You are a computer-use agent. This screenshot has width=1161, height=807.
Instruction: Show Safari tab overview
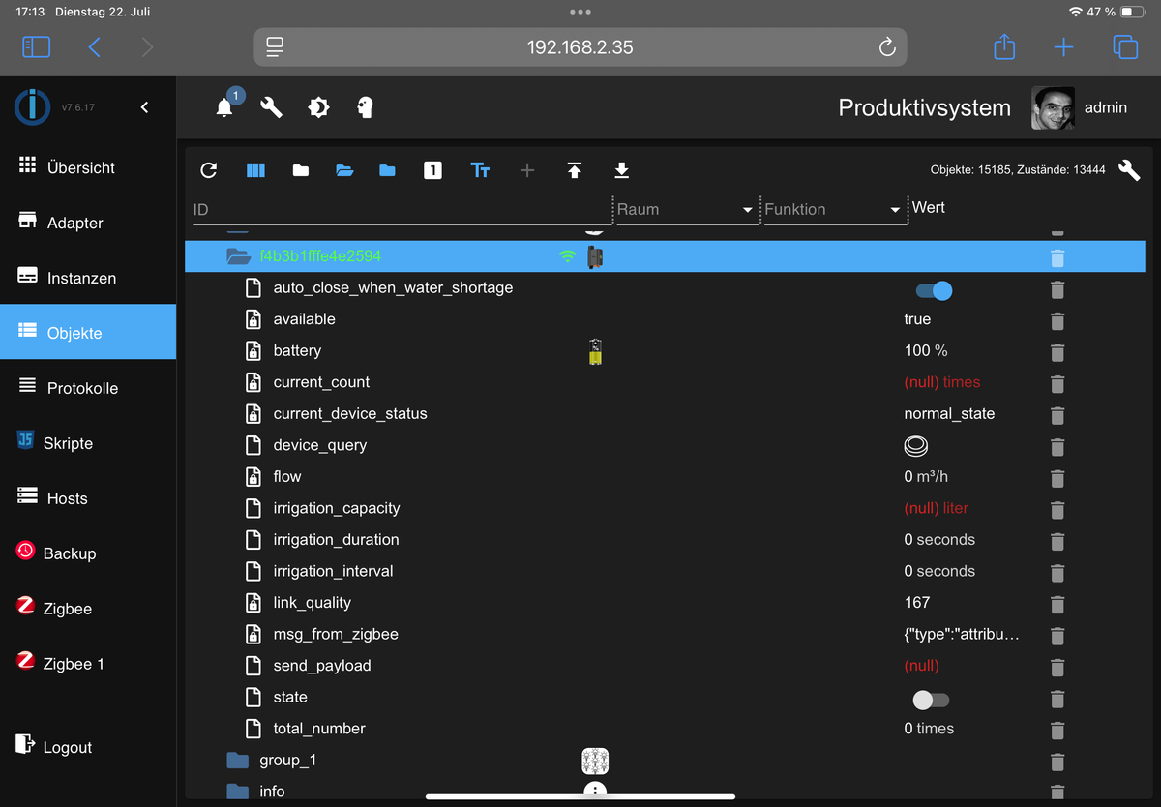1124,46
